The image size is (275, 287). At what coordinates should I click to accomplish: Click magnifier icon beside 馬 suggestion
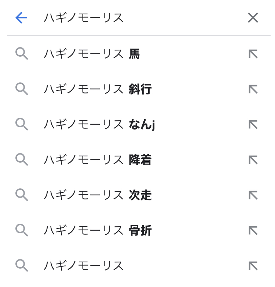22,54
